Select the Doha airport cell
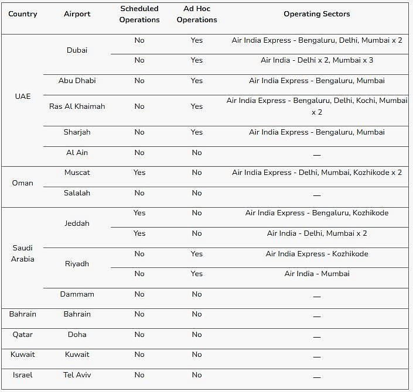413x392 pixels. [x=77, y=335]
